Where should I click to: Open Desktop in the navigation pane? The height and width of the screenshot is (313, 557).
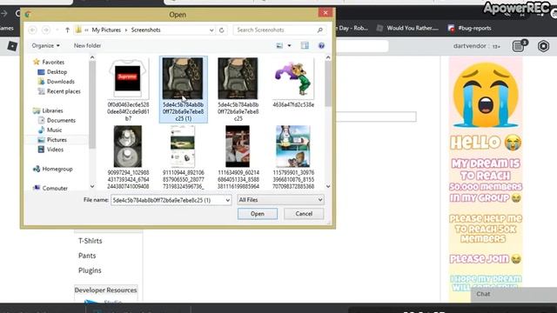click(57, 71)
